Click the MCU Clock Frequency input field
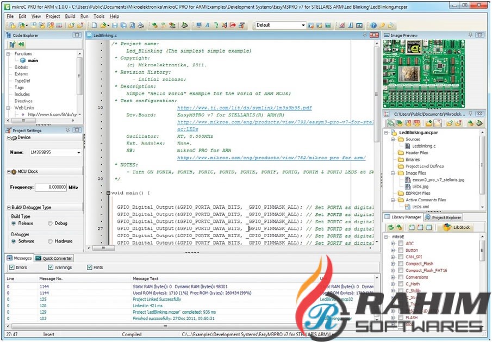 pos(50,187)
